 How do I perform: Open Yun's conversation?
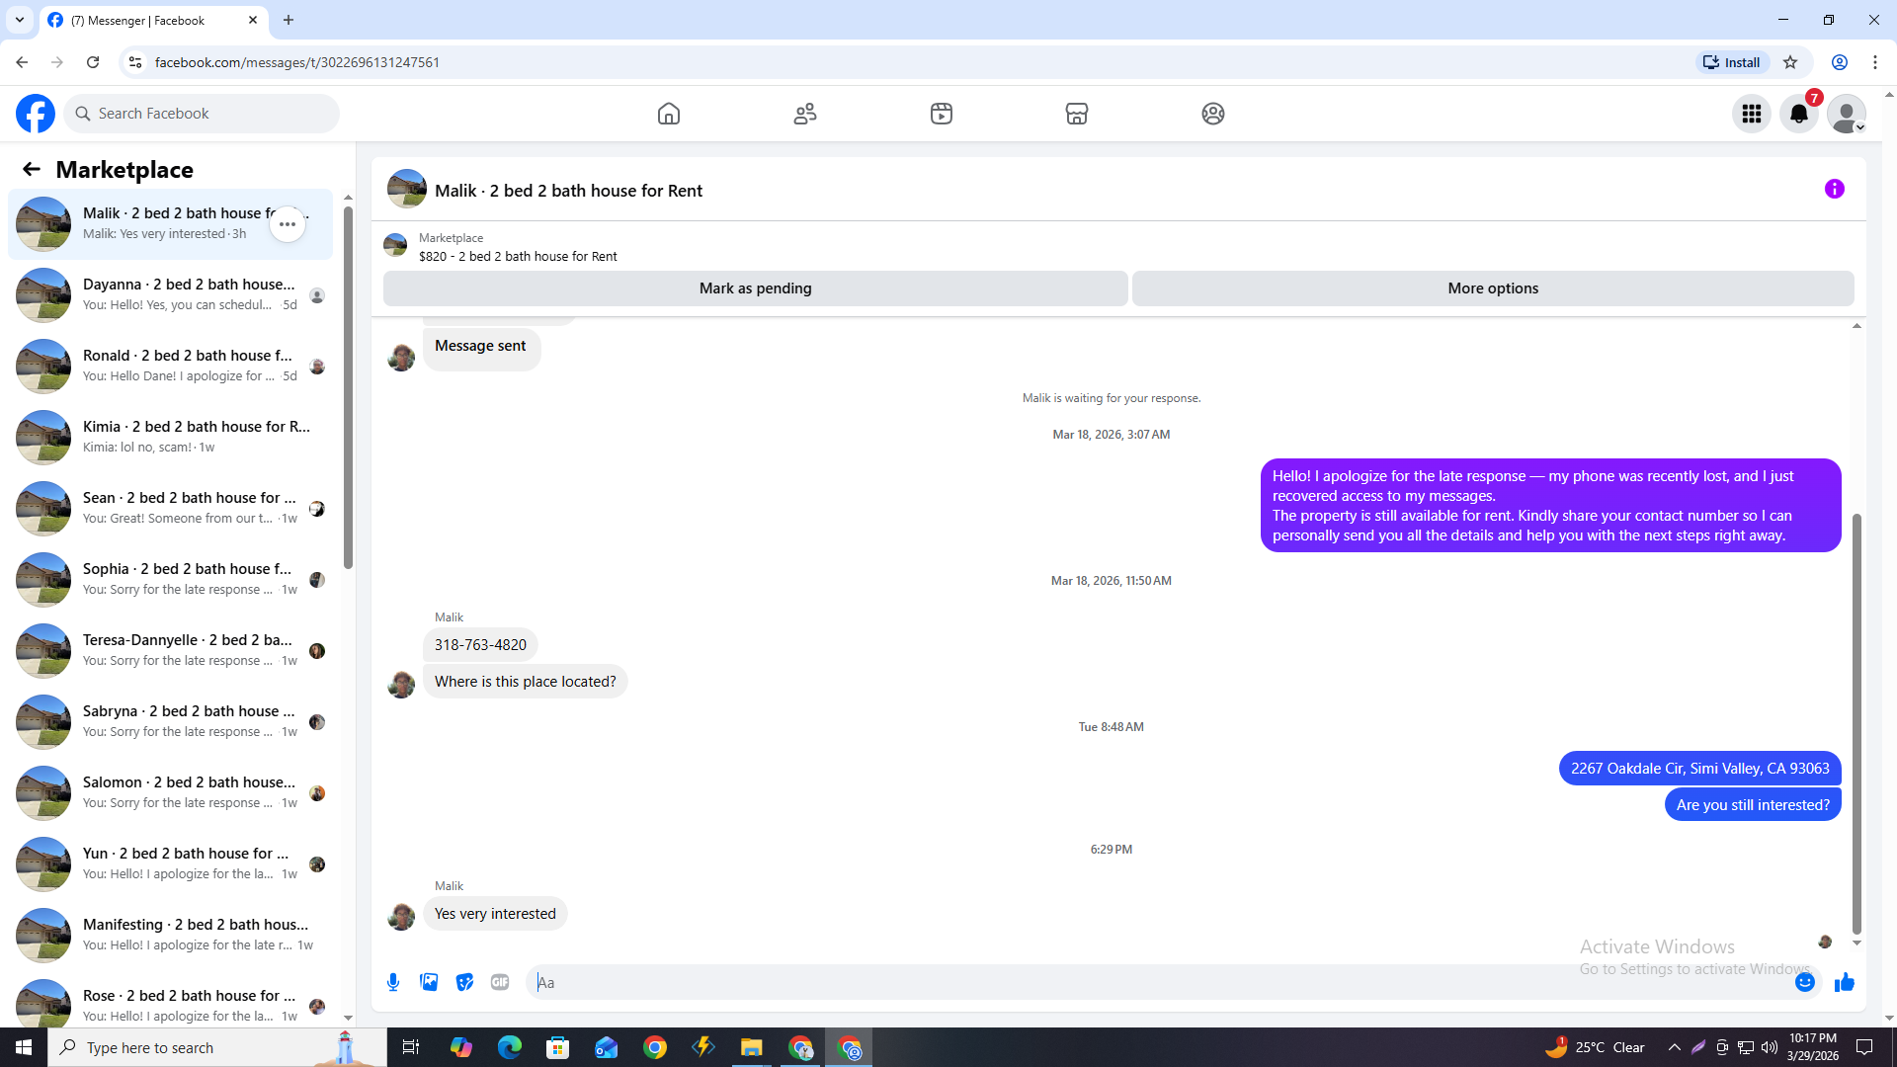(171, 864)
